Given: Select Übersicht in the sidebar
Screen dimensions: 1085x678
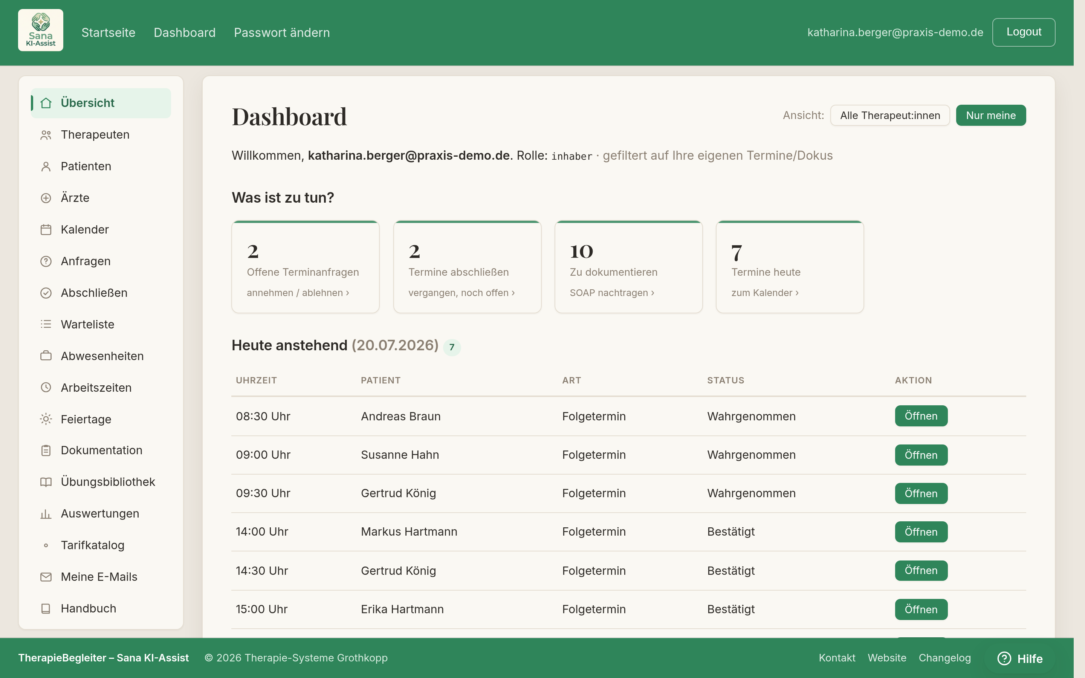Looking at the screenshot, I should pos(101,103).
